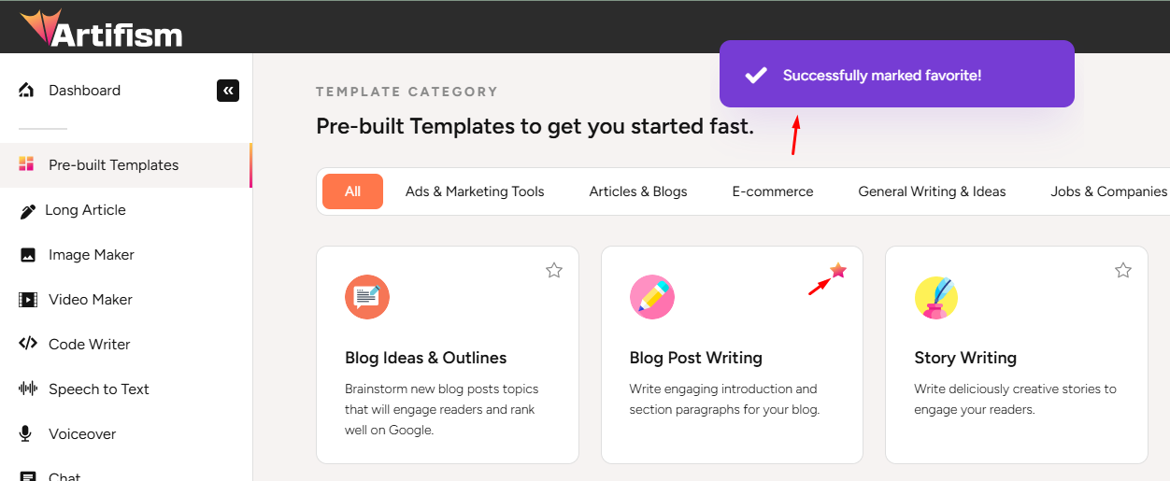
Task: Mark Story Writing template as favorite
Action: tap(1123, 270)
